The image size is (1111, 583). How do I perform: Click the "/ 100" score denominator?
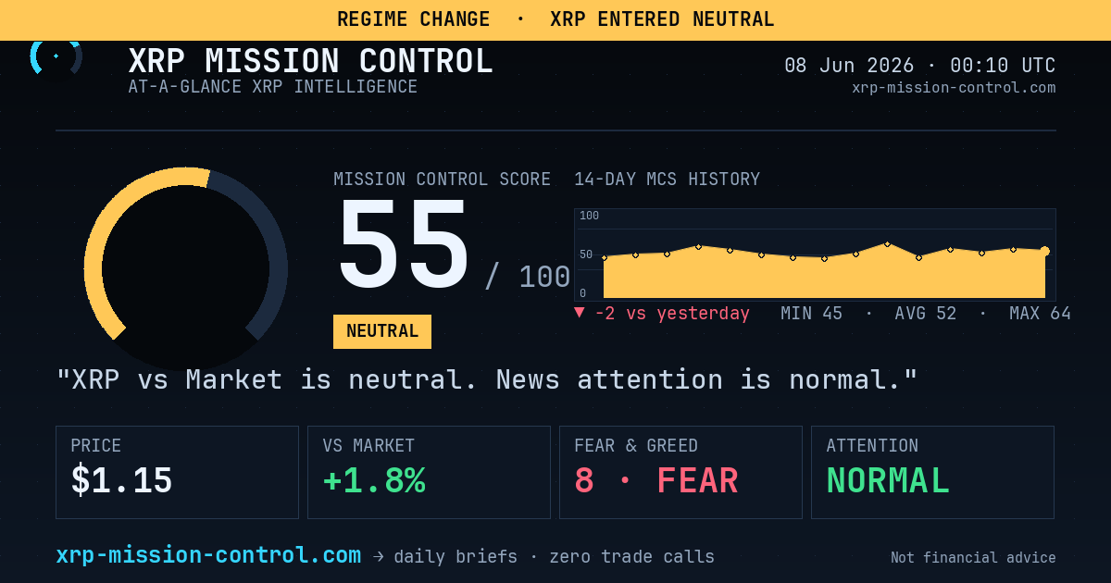pos(528,277)
